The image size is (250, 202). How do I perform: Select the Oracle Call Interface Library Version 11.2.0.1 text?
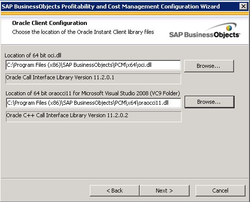(60, 77)
